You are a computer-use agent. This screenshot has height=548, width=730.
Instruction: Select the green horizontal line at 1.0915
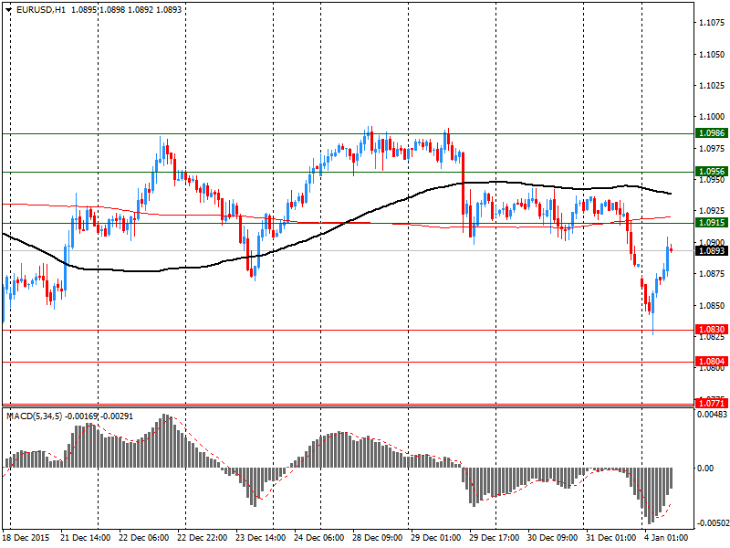[x=348, y=223]
